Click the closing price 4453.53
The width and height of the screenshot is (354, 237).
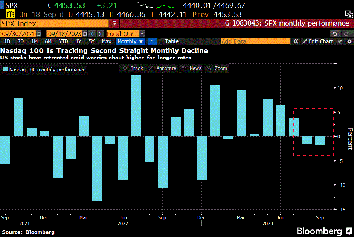point(70,5)
